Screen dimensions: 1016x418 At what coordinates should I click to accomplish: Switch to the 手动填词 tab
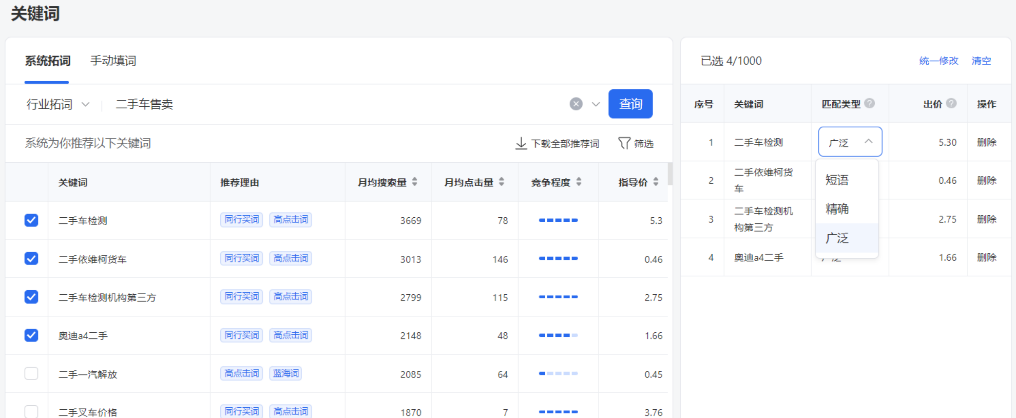click(113, 61)
